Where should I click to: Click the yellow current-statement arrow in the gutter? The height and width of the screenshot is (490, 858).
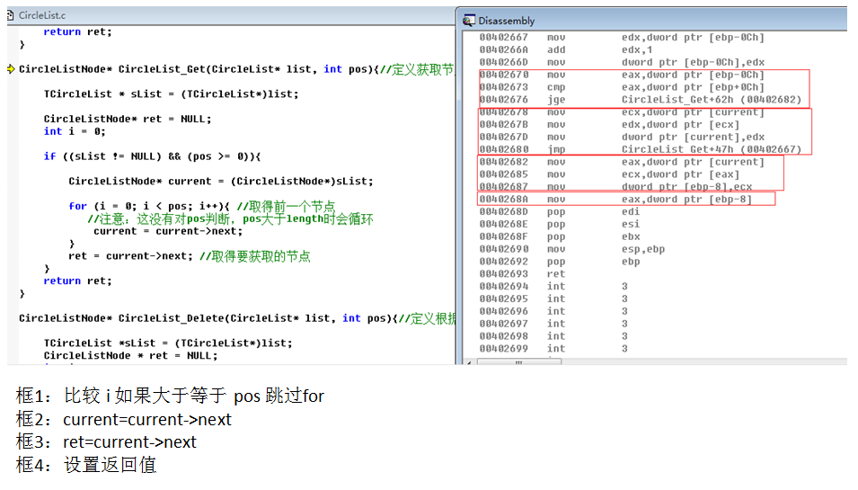pyautogui.click(x=11, y=69)
